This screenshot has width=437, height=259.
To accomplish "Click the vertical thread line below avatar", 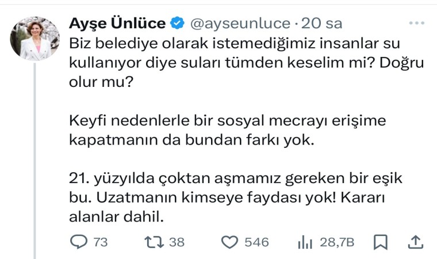I will [36, 161].
